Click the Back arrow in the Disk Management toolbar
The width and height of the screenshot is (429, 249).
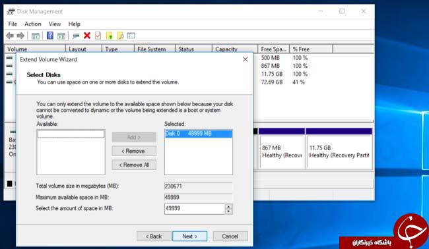(10, 36)
